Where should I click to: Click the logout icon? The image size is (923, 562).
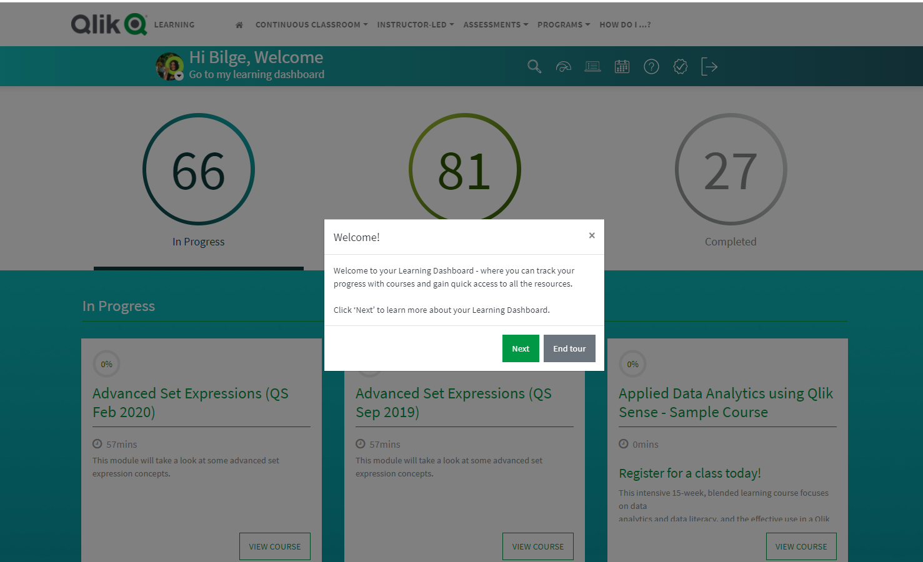[709, 66]
